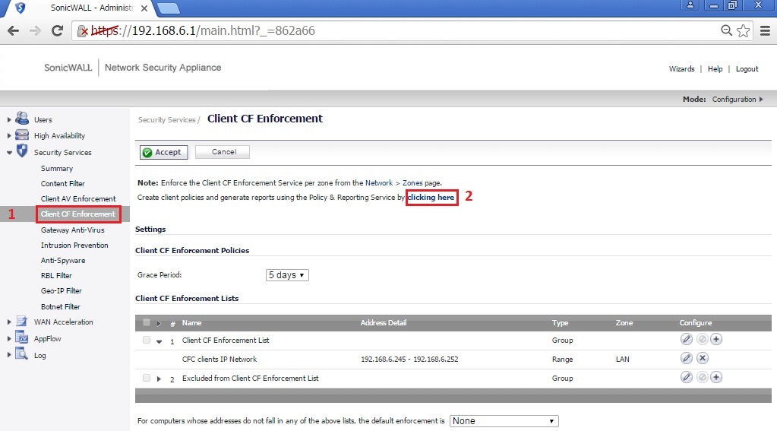Add entry to Excluded from Client CF list
Viewport: 777px width, 431px height.
715,378
